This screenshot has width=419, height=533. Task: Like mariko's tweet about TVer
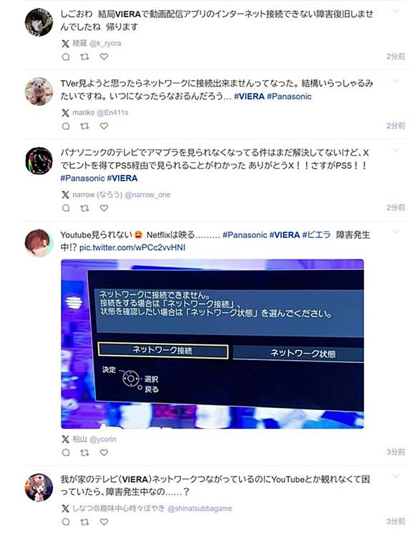104,126
